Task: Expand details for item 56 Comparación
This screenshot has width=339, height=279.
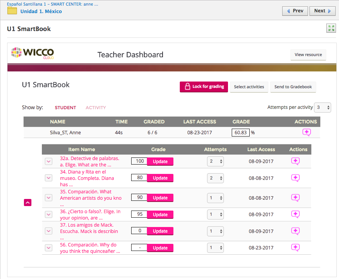Action: [49, 248]
